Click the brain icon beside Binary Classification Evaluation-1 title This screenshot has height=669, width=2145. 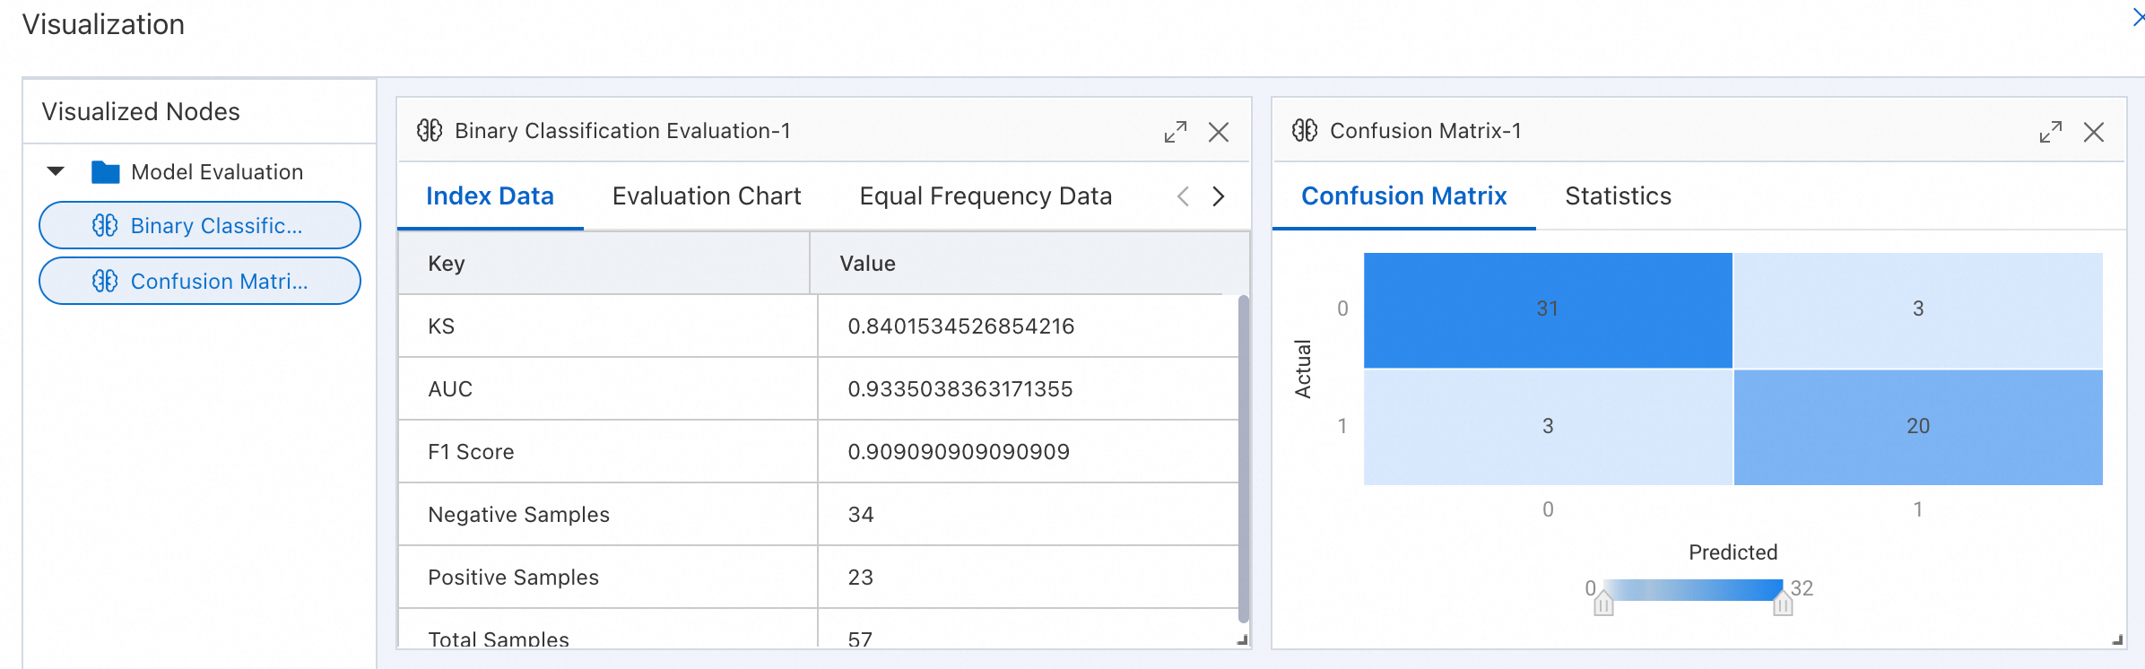click(430, 131)
